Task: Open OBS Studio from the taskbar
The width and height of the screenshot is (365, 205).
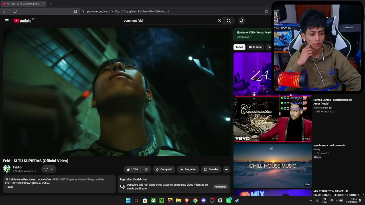Action: (x=212, y=200)
